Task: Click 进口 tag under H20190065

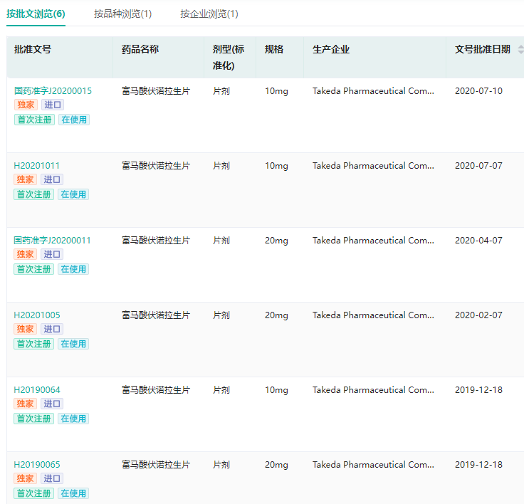Action: point(52,478)
